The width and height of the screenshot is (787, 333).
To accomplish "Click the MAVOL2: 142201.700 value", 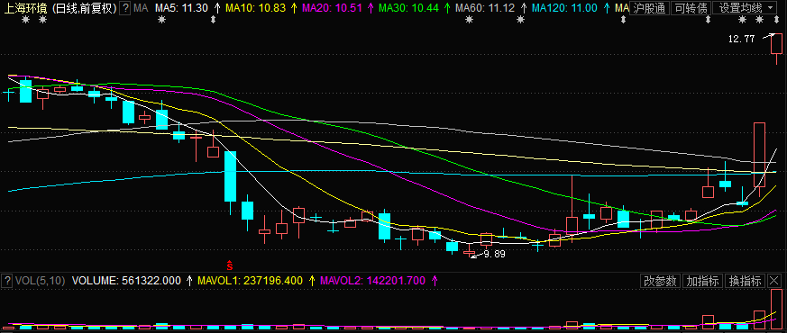I will [x=373, y=281].
